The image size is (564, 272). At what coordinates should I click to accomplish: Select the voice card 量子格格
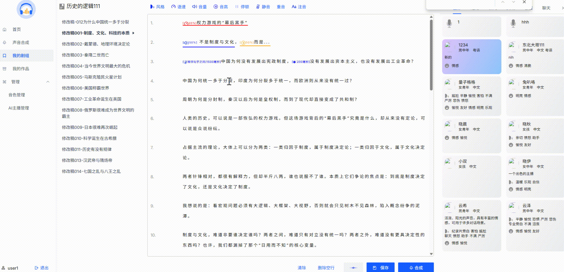coord(472,96)
